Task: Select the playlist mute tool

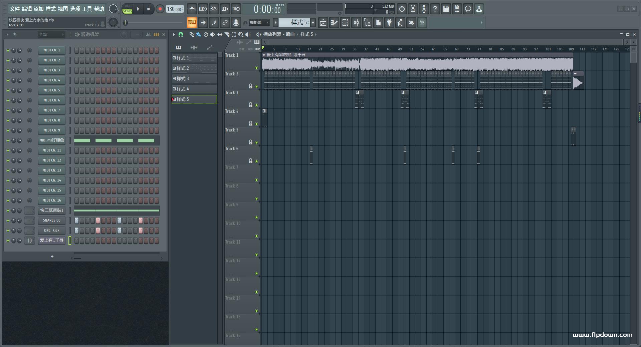Action: 213,34
